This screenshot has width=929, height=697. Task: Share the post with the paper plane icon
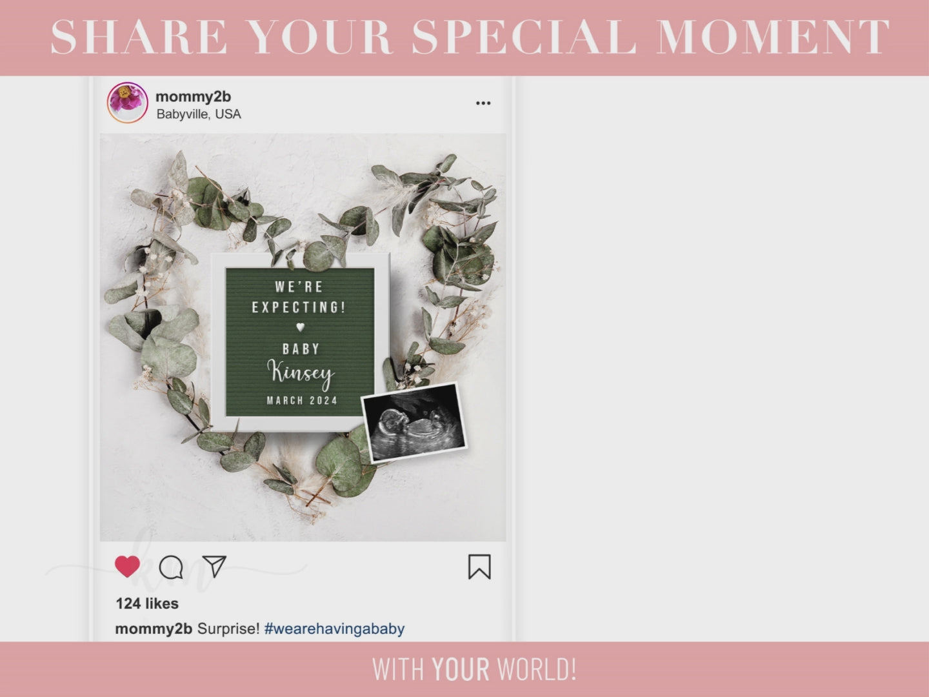click(x=214, y=567)
